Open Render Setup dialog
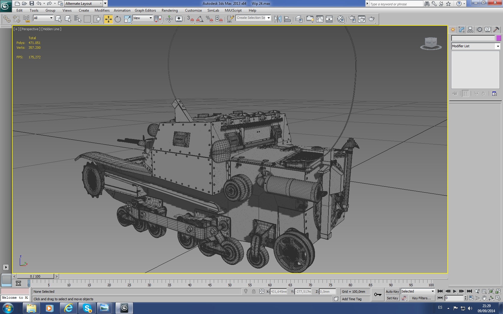This screenshot has height=314, width=503. pyautogui.click(x=352, y=19)
